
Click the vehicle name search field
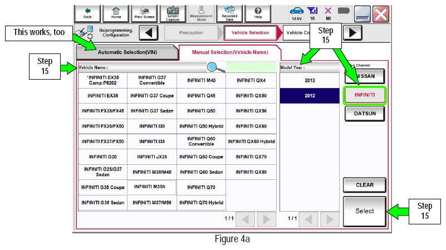251,67
